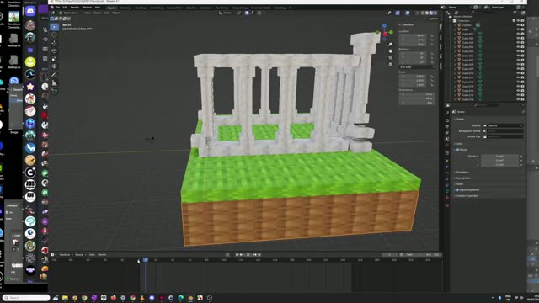539x303 pixels.
Task: Click the blue timeline playhead
Action: click(x=146, y=260)
